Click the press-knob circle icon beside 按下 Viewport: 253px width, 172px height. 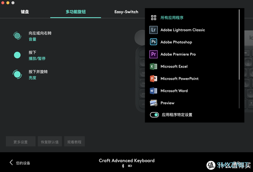[x=17, y=55]
